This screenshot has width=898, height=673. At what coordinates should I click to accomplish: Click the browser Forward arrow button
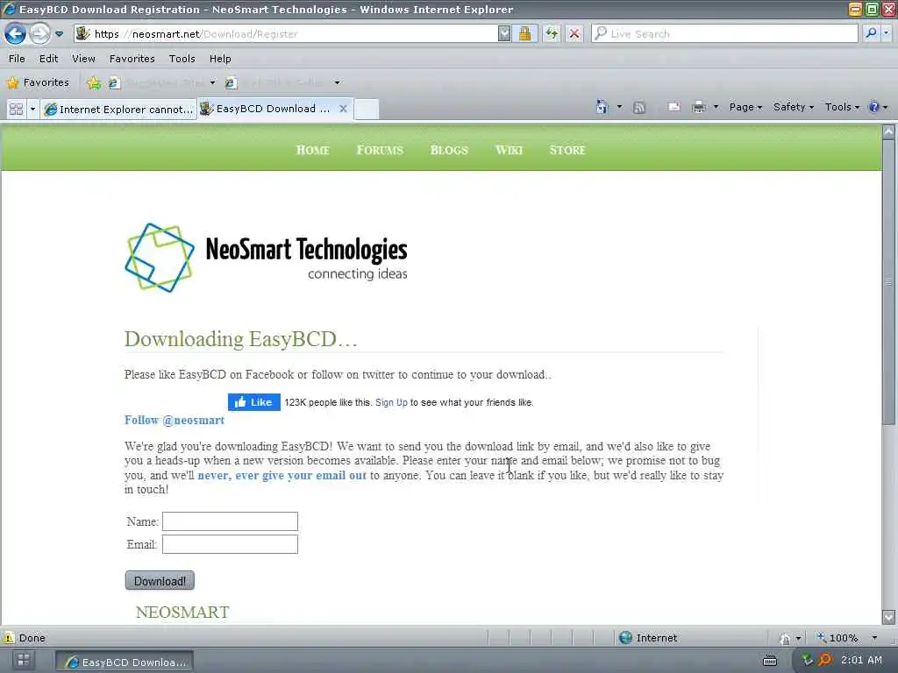[39, 34]
